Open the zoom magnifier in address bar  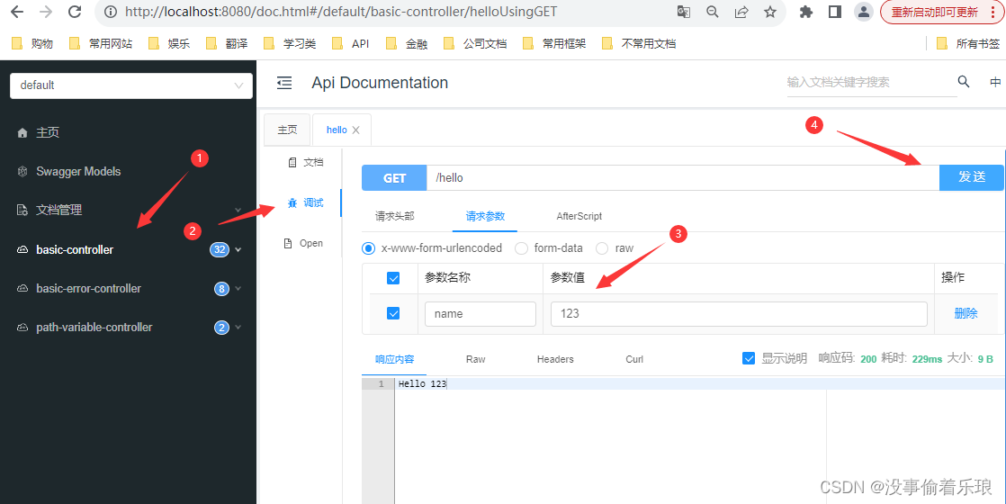(x=712, y=12)
